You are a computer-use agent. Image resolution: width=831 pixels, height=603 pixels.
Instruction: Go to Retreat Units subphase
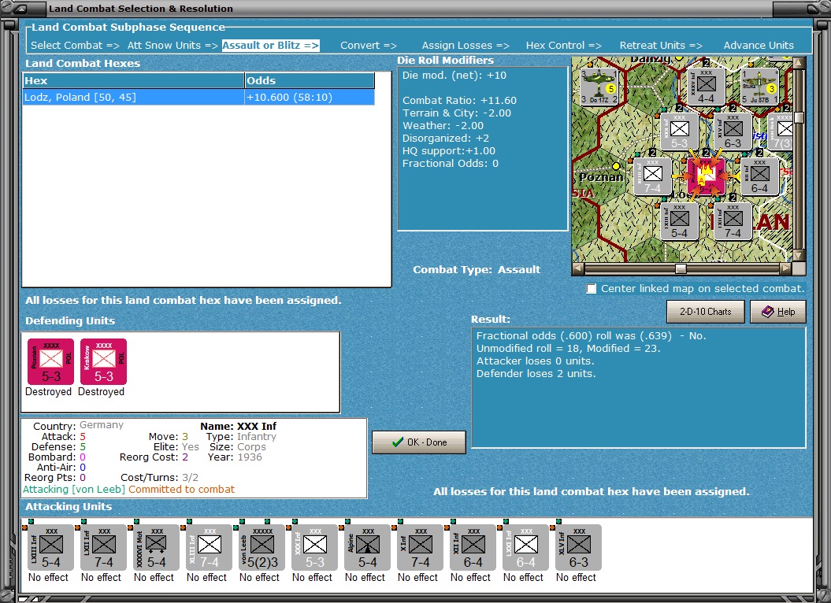661,46
